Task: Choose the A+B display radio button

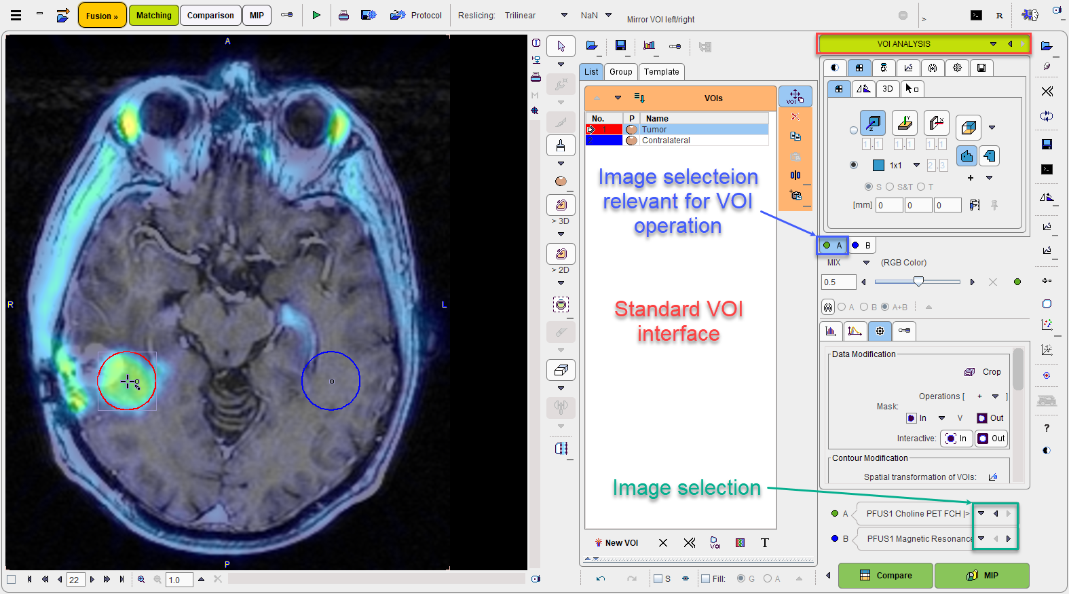Action: pos(885,308)
